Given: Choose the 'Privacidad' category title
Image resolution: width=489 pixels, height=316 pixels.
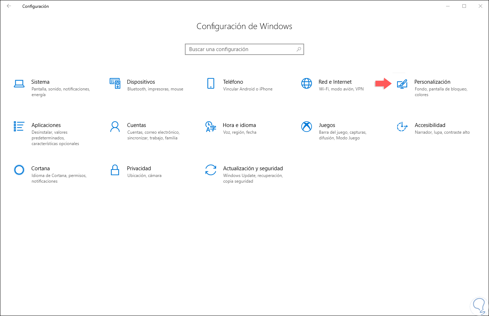Looking at the screenshot, I should 139,168.
